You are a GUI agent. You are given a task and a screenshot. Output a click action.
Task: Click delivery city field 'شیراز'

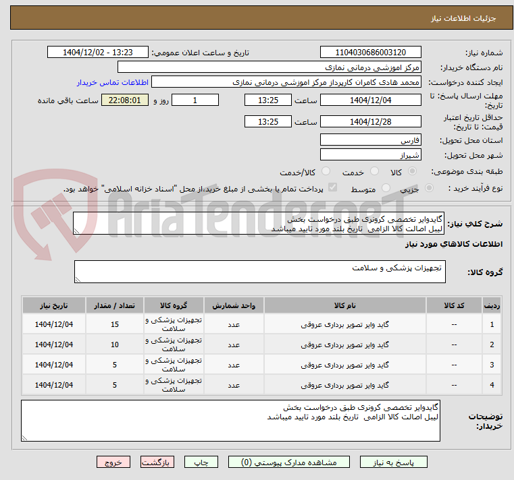(x=370, y=155)
